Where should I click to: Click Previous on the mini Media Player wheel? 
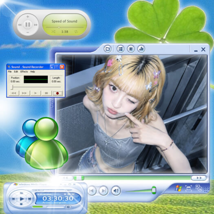13,199
